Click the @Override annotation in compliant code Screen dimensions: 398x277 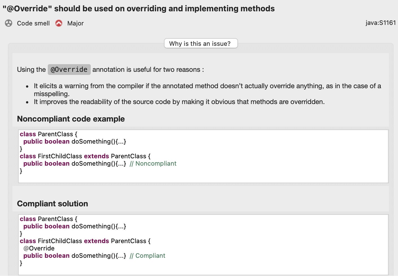pyautogui.click(x=39, y=248)
